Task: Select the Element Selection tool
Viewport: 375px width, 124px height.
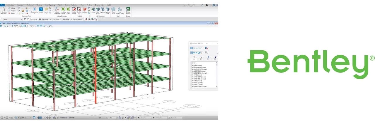Action: pos(4,10)
